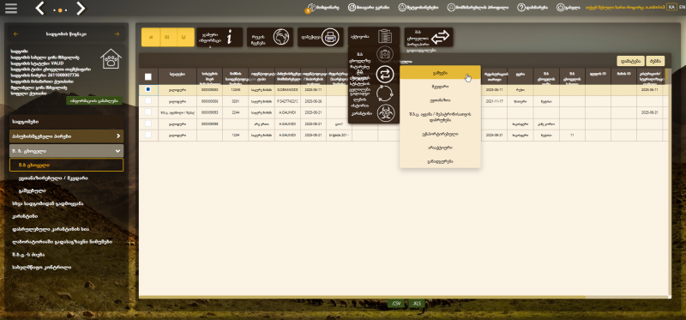
Task: Open help via question mark icon
Action: (x=521, y=8)
